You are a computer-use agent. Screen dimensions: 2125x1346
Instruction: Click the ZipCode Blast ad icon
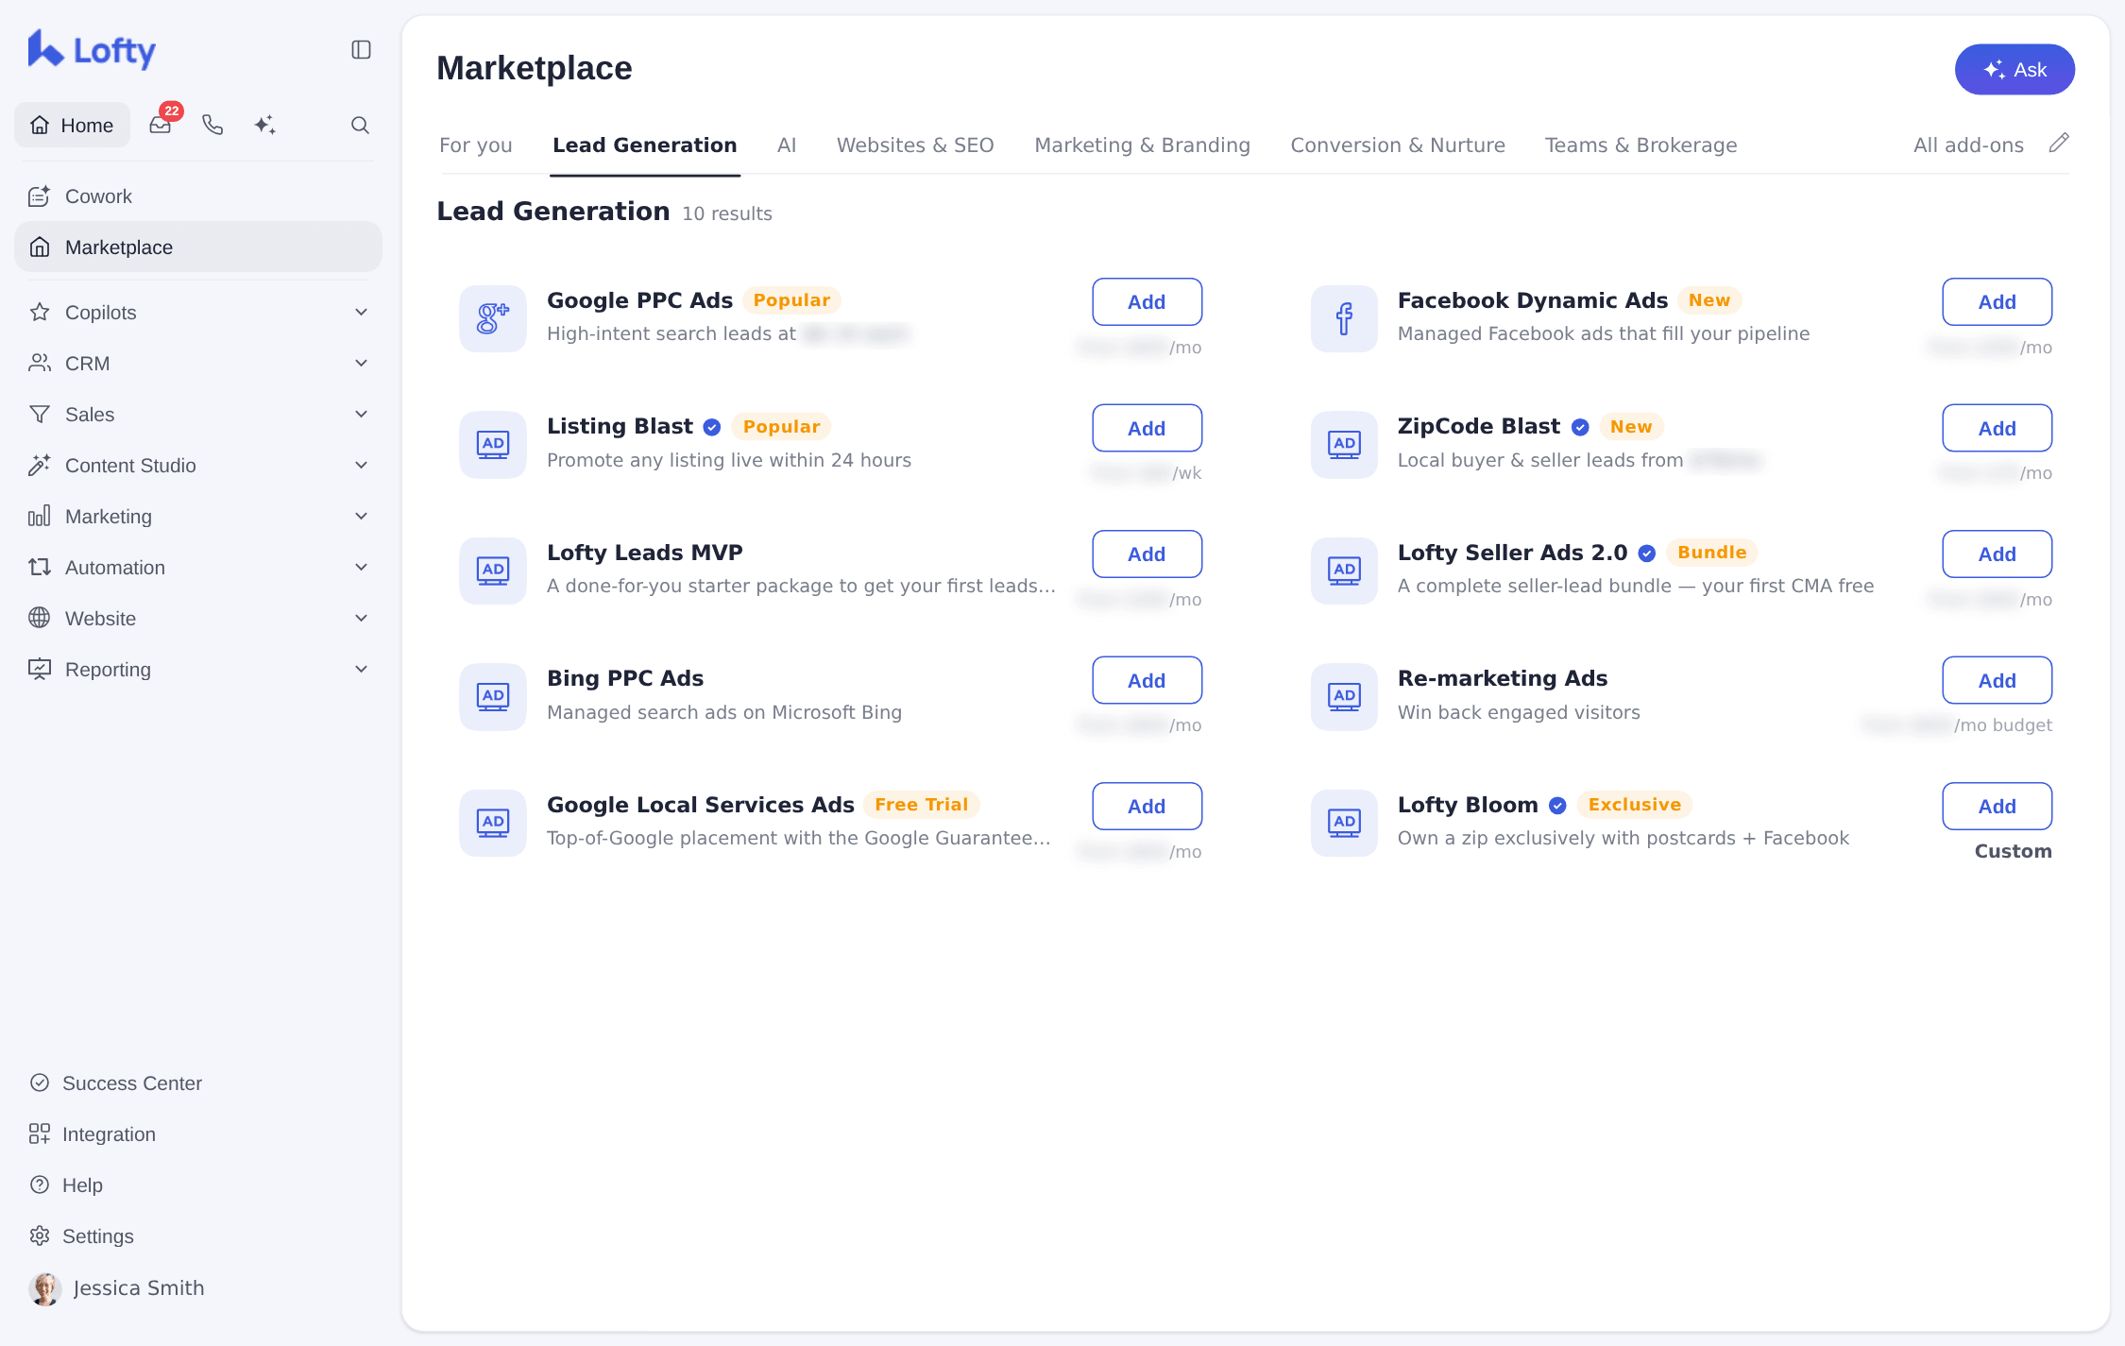pos(1344,444)
